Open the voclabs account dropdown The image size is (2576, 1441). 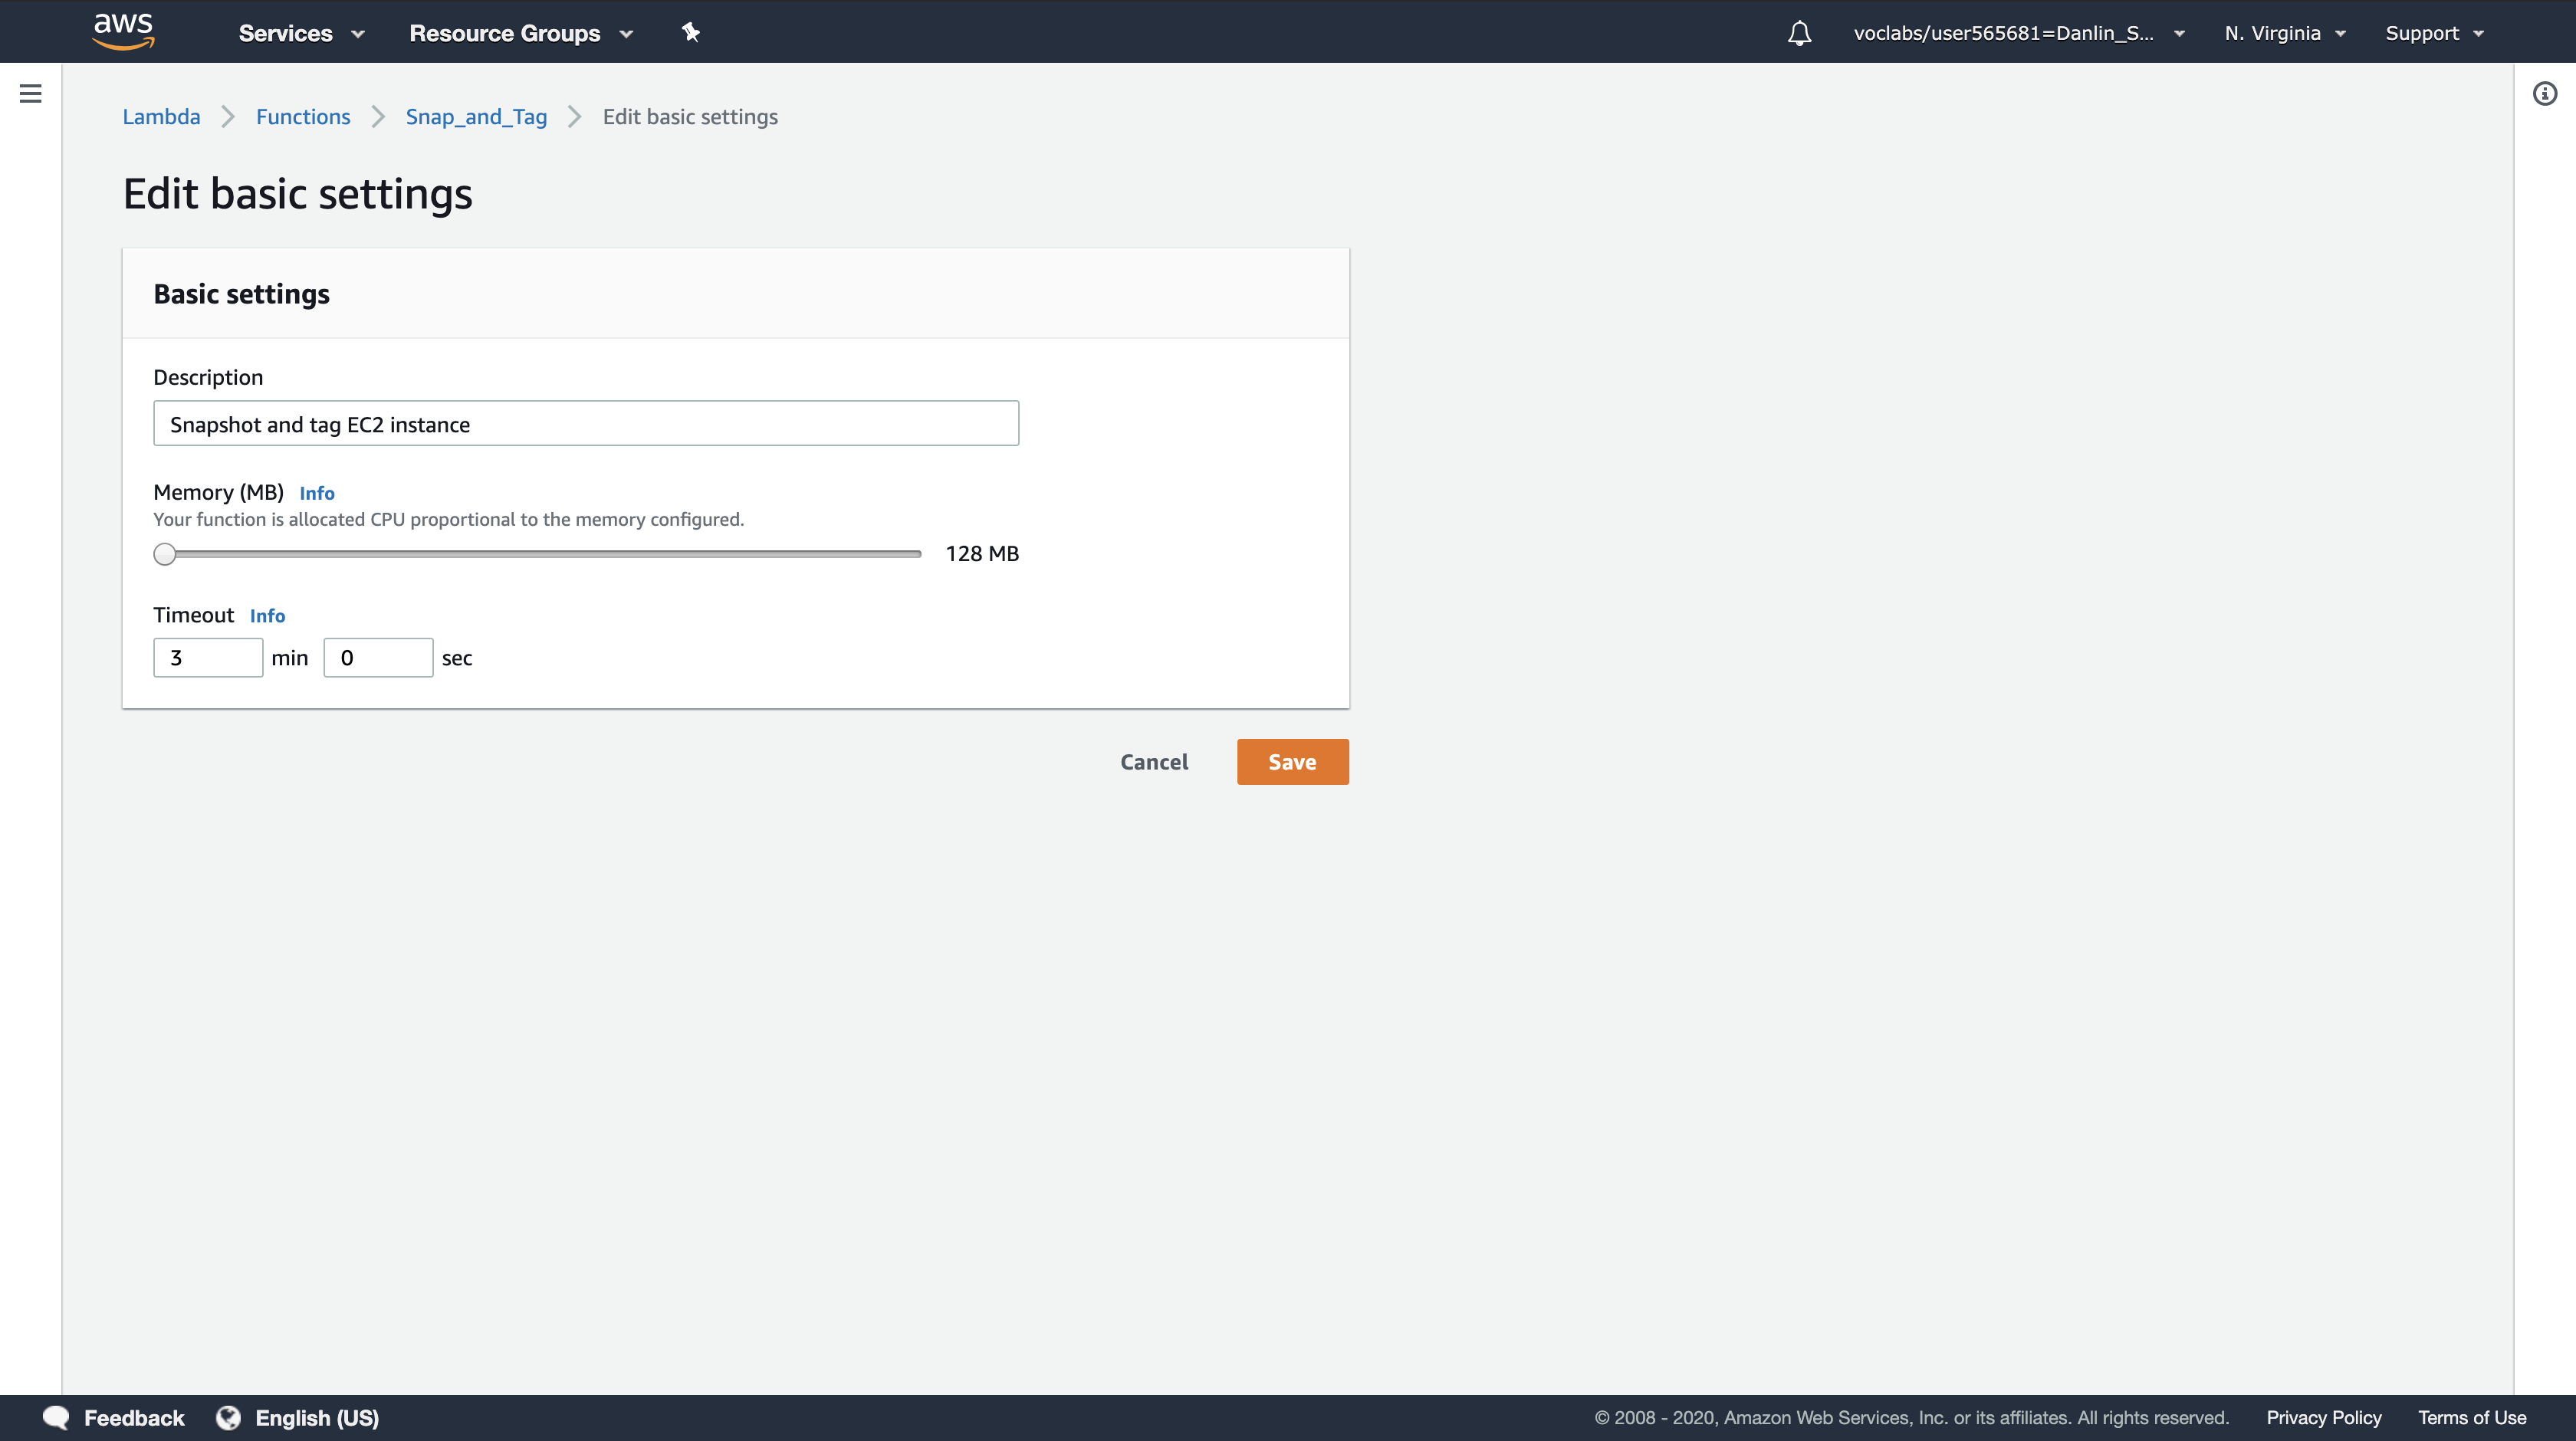pos(2017,33)
